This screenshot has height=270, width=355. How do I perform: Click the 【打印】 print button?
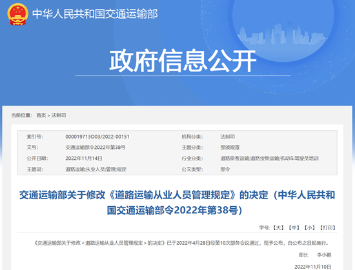pos(327,227)
